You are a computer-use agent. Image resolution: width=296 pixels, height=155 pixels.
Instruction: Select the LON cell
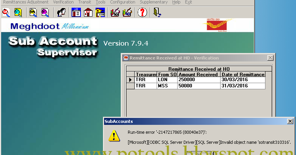167,80
